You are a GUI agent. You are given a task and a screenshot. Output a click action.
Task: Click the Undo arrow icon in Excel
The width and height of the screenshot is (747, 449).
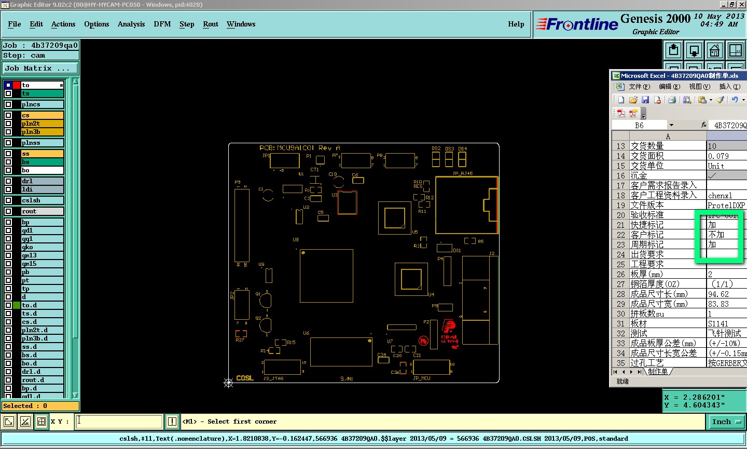735,100
